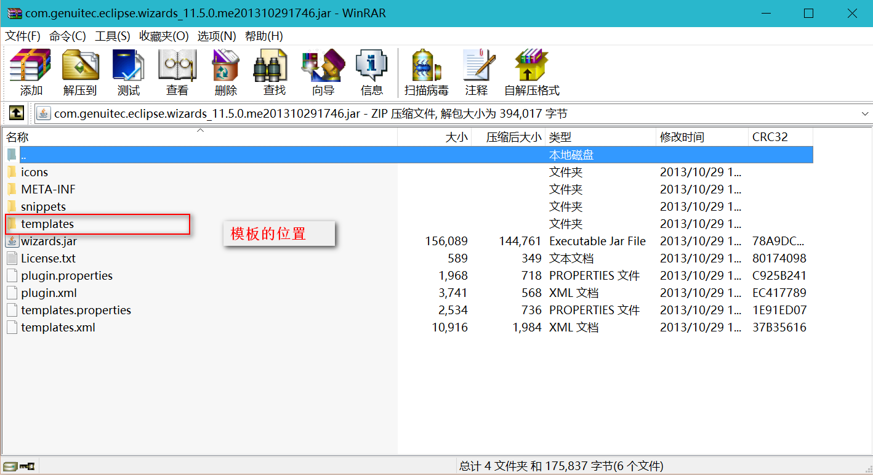Click the 144,761 compressed size value
This screenshot has height=475, width=873.
[x=520, y=241]
